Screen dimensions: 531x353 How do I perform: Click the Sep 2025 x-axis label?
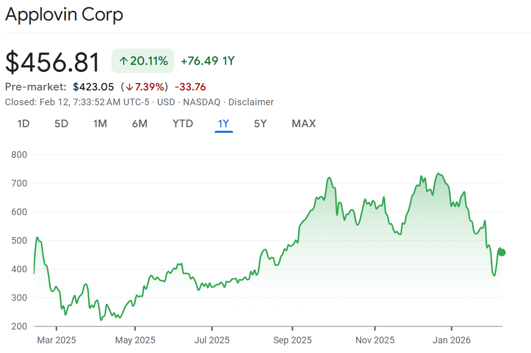(x=293, y=340)
